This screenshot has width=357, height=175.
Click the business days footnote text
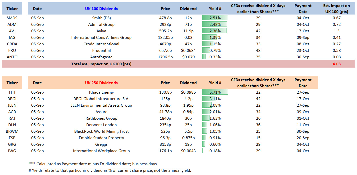pos(93,164)
